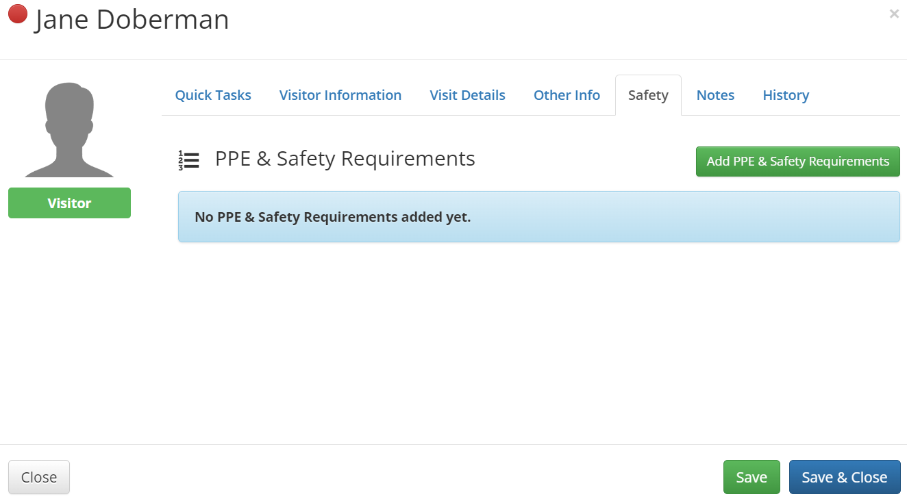Click the 'No PPE & Safety Requirements' info banner
Viewport: 907px width, 501px height.
pyautogui.click(x=538, y=217)
